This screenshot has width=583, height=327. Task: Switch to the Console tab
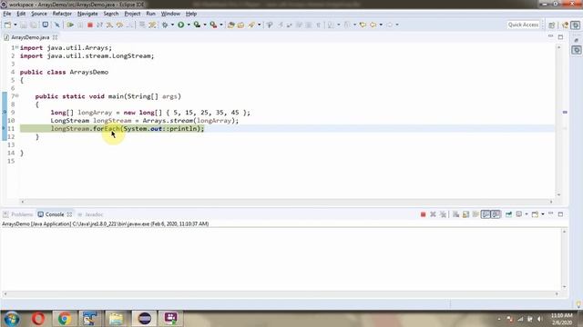pyautogui.click(x=55, y=214)
